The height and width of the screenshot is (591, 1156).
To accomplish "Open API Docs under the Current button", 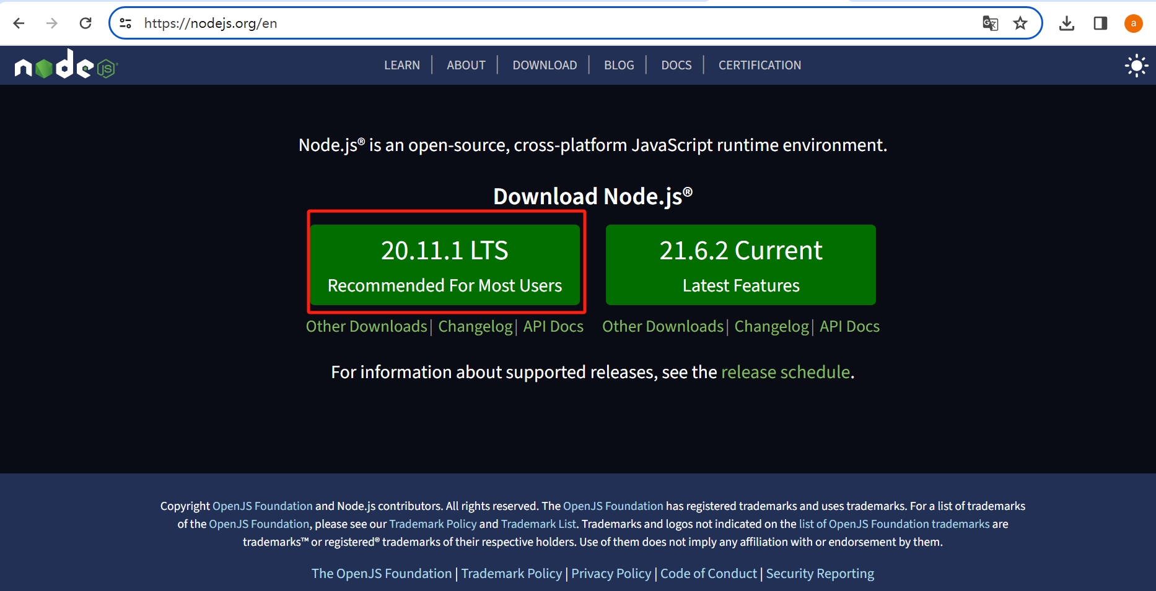I will (x=849, y=326).
